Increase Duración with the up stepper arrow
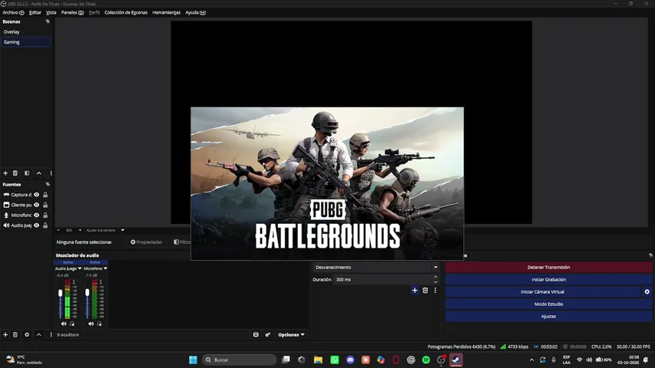The height and width of the screenshot is (368, 655). click(435, 277)
